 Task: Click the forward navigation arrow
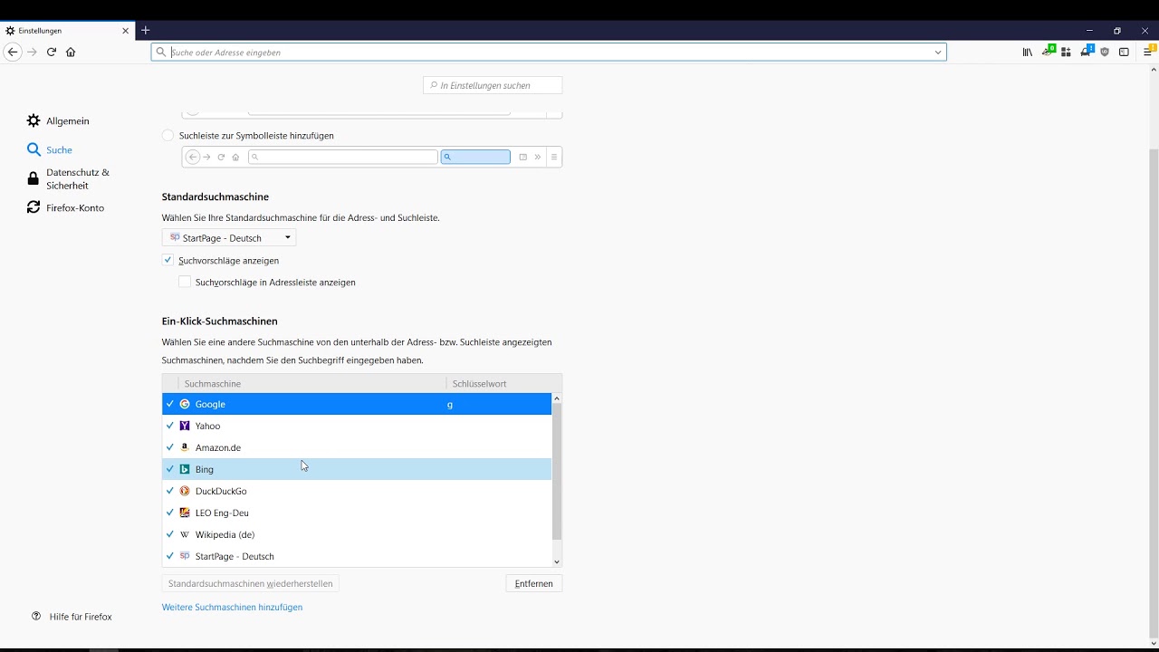[33, 53]
